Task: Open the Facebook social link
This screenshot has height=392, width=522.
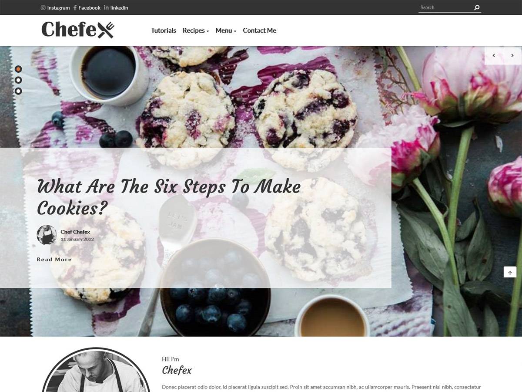Action: 87,7
